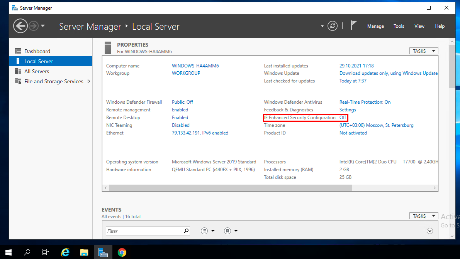Click IE Enhanced Security Configuration Off
The height and width of the screenshot is (259, 460).
coord(343,117)
